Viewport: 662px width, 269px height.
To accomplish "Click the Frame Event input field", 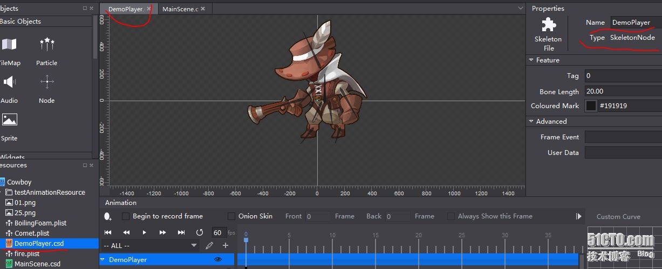I will coord(623,137).
